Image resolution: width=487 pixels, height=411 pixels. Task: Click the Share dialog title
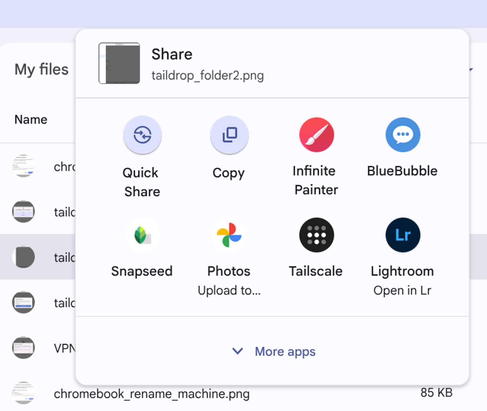(x=172, y=54)
